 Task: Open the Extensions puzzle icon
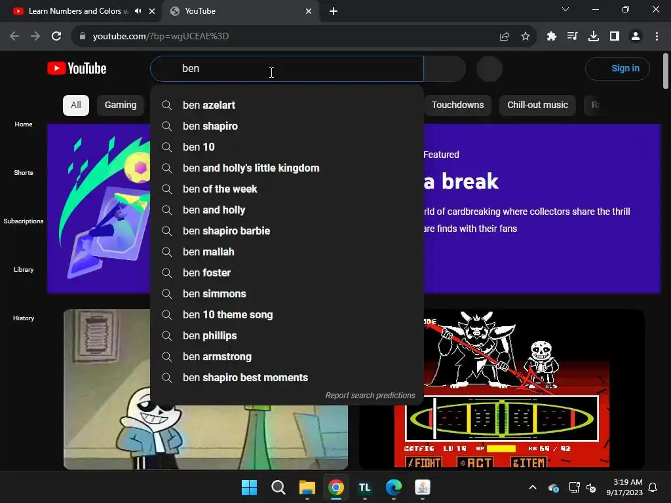pyautogui.click(x=552, y=37)
